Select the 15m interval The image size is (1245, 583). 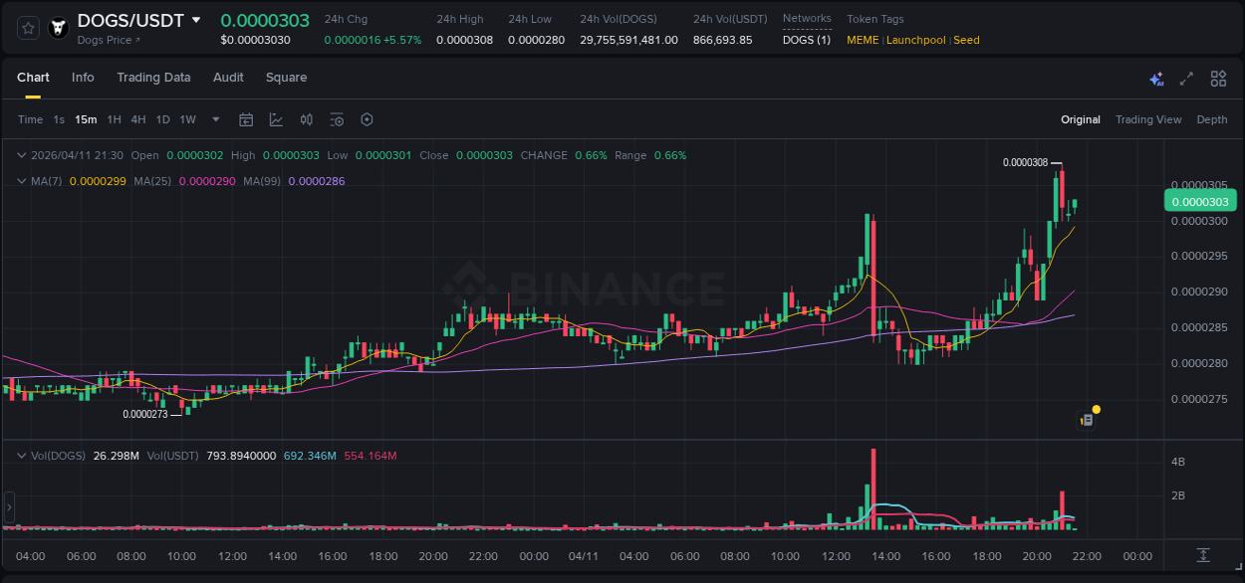(86, 119)
